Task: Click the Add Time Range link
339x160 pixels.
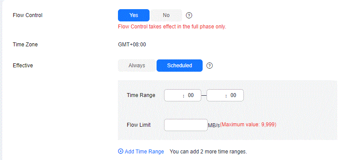Action: coord(144,152)
